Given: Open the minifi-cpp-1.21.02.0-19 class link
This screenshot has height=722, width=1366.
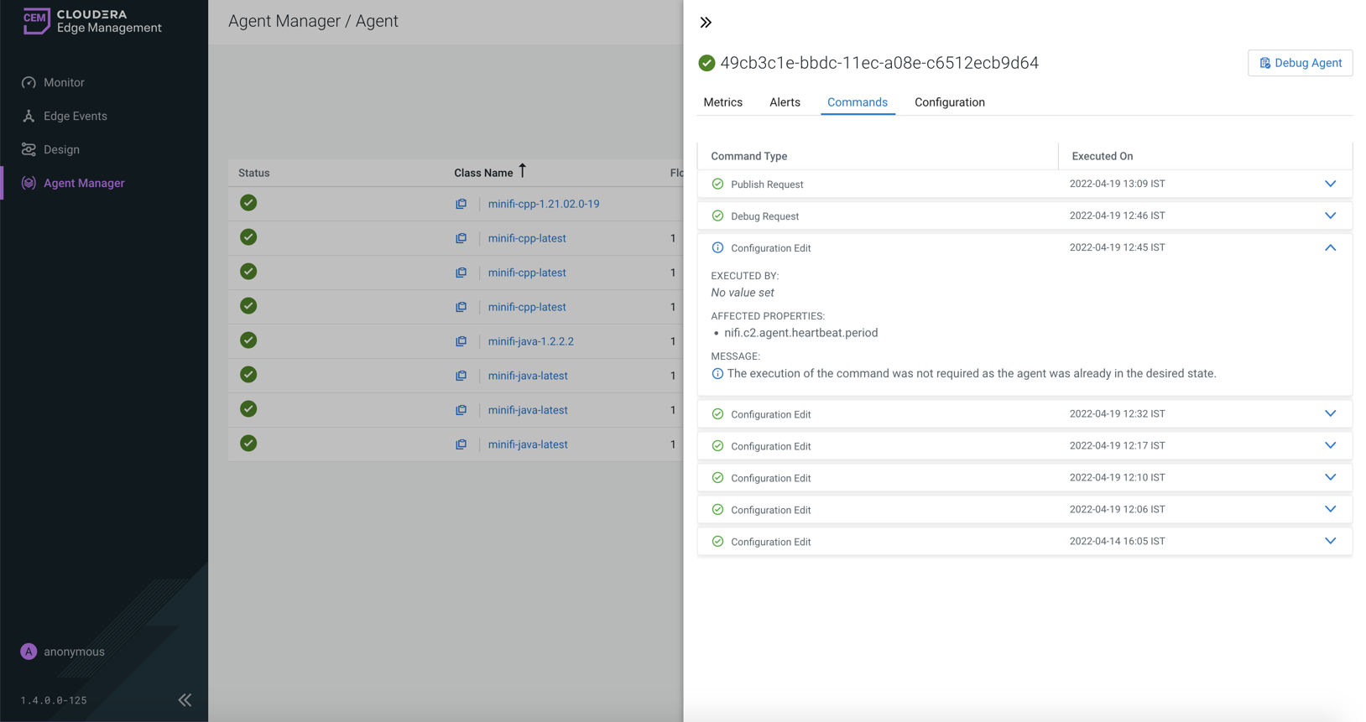Looking at the screenshot, I should 543,204.
